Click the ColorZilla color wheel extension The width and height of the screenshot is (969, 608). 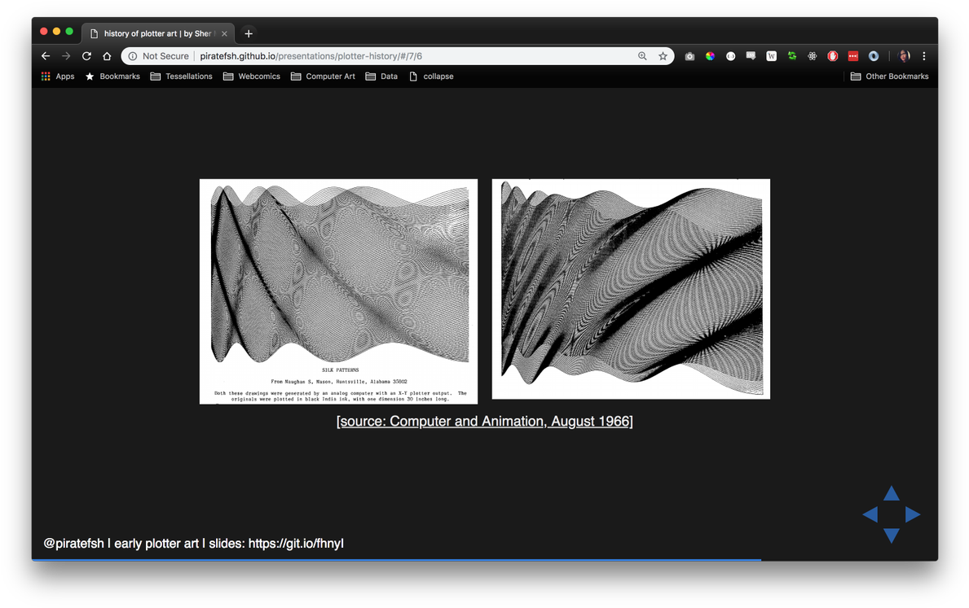[x=710, y=56]
